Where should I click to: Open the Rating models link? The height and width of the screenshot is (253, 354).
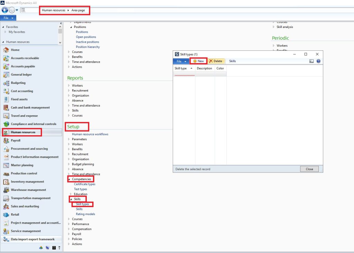click(85, 214)
